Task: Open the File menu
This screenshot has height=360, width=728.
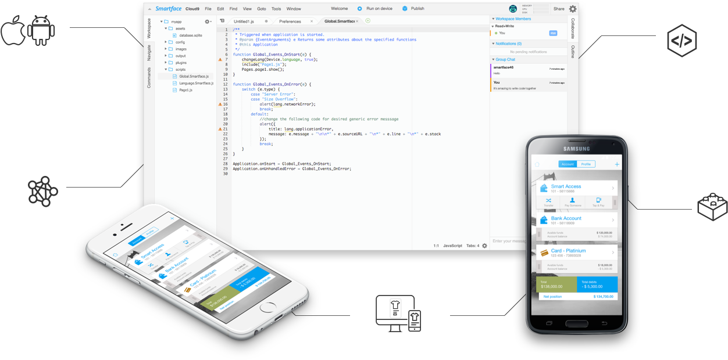Action: click(208, 9)
